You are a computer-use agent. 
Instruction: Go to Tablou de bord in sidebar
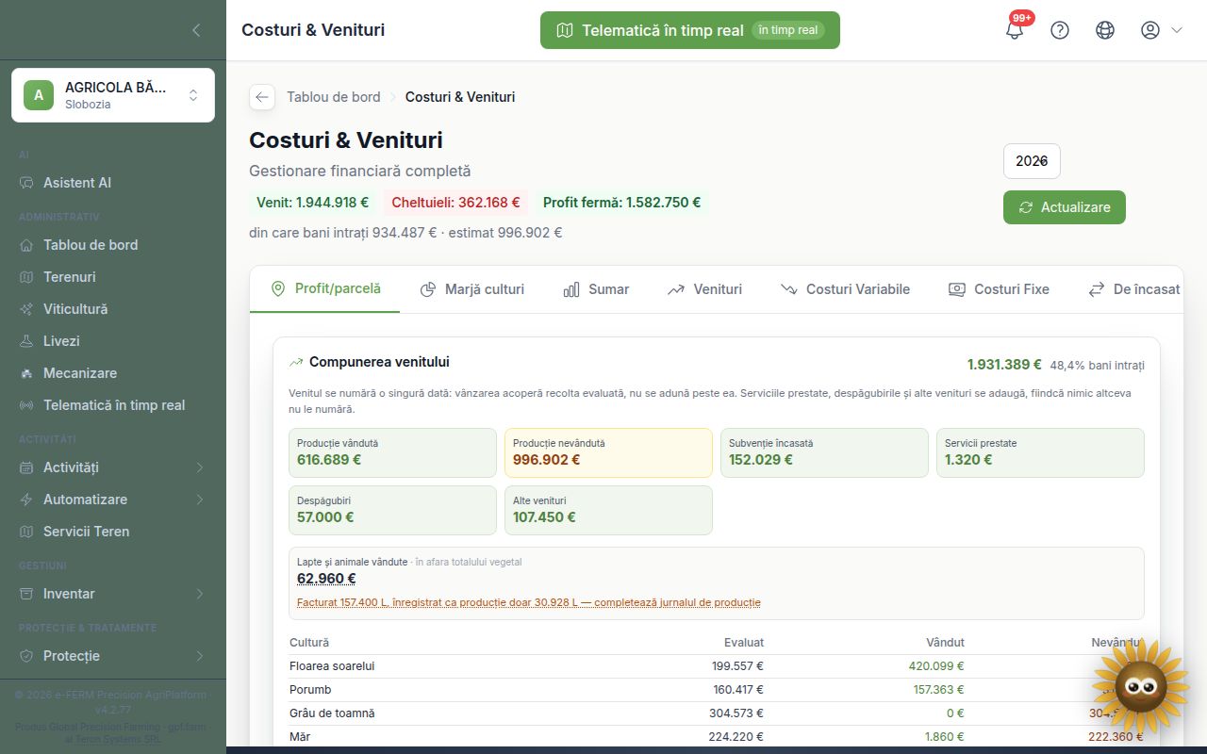(x=113, y=245)
